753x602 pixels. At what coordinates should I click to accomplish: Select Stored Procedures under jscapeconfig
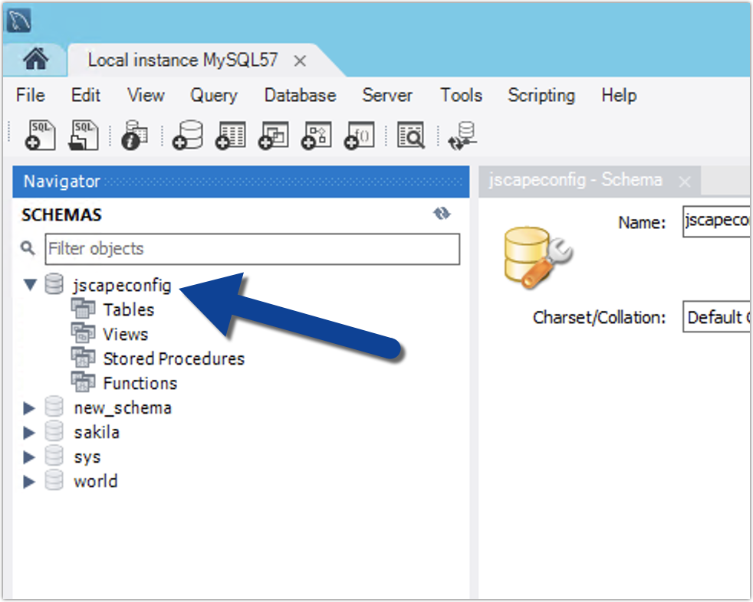tap(173, 358)
